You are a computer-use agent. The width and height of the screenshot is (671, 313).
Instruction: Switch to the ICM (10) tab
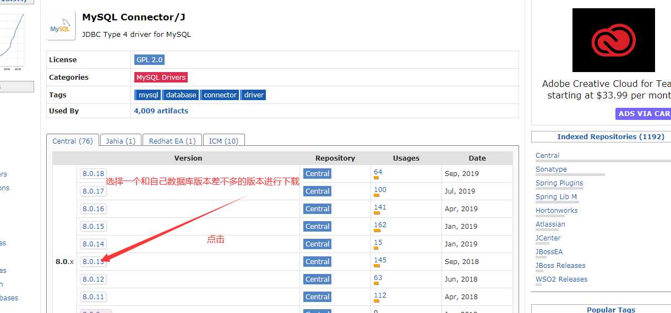[223, 141]
